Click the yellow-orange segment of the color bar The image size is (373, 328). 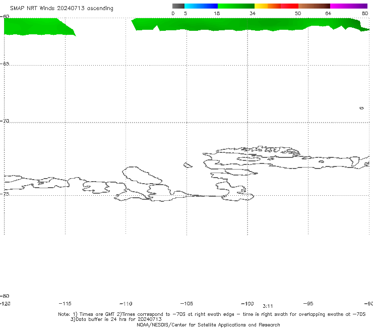click(267, 6)
